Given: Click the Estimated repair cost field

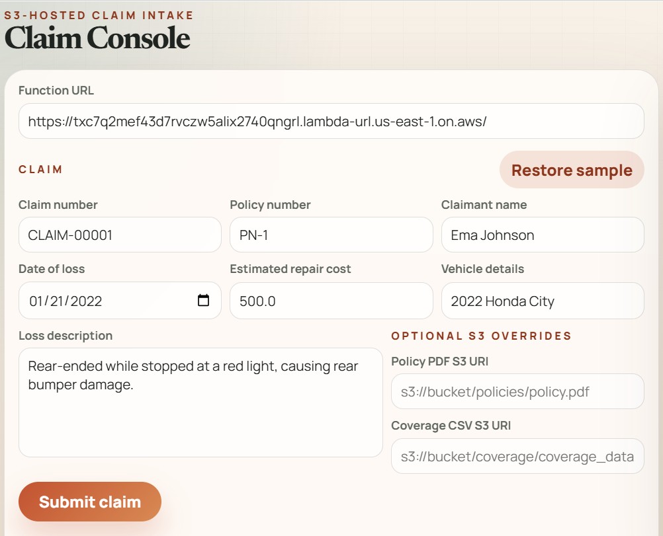Looking at the screenshot, I should [331, 301].
